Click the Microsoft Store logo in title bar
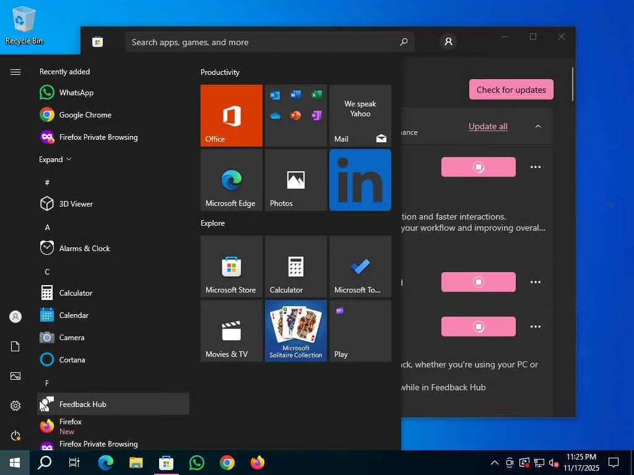 [x=97, y=41]
